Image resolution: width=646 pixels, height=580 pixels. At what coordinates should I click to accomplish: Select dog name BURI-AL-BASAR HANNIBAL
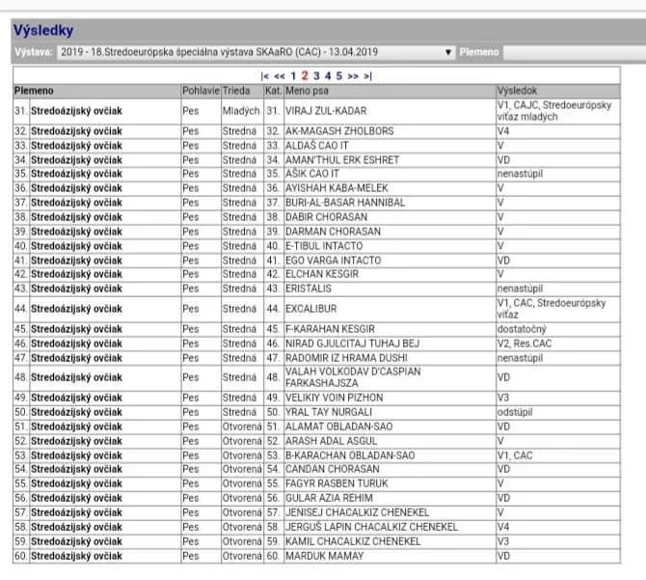(x=345, y=203)
